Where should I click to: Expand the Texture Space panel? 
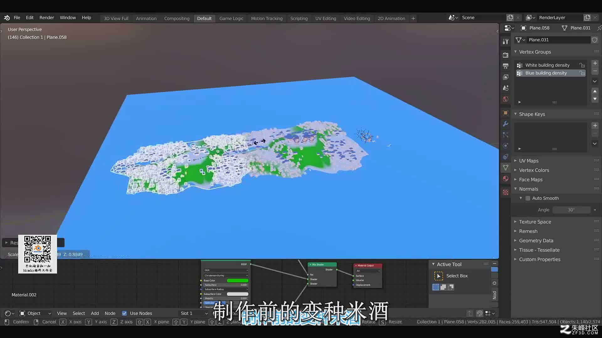(515, 222)
